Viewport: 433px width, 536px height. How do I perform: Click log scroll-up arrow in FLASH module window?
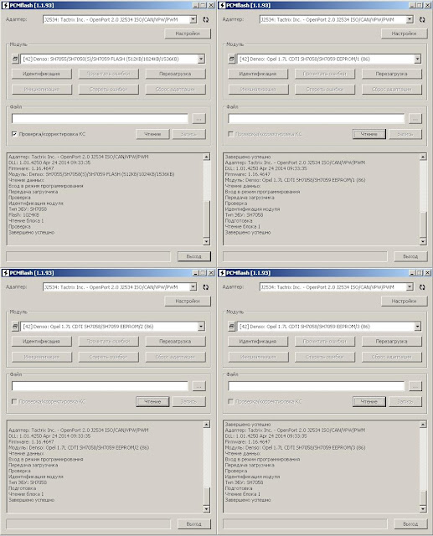[206, 157]
